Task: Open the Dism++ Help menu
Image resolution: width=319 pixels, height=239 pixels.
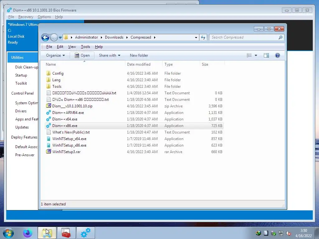Action: (59, 17)
